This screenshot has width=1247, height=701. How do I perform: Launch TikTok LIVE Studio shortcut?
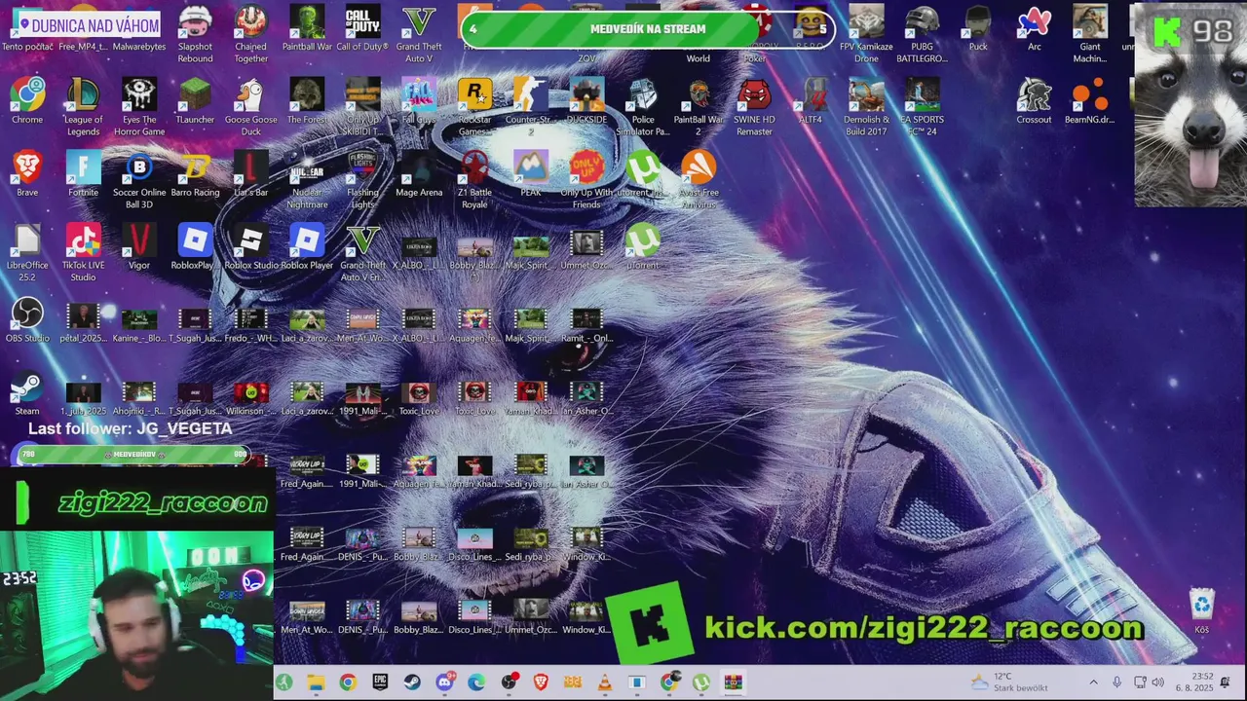click(x=83, y=253)
